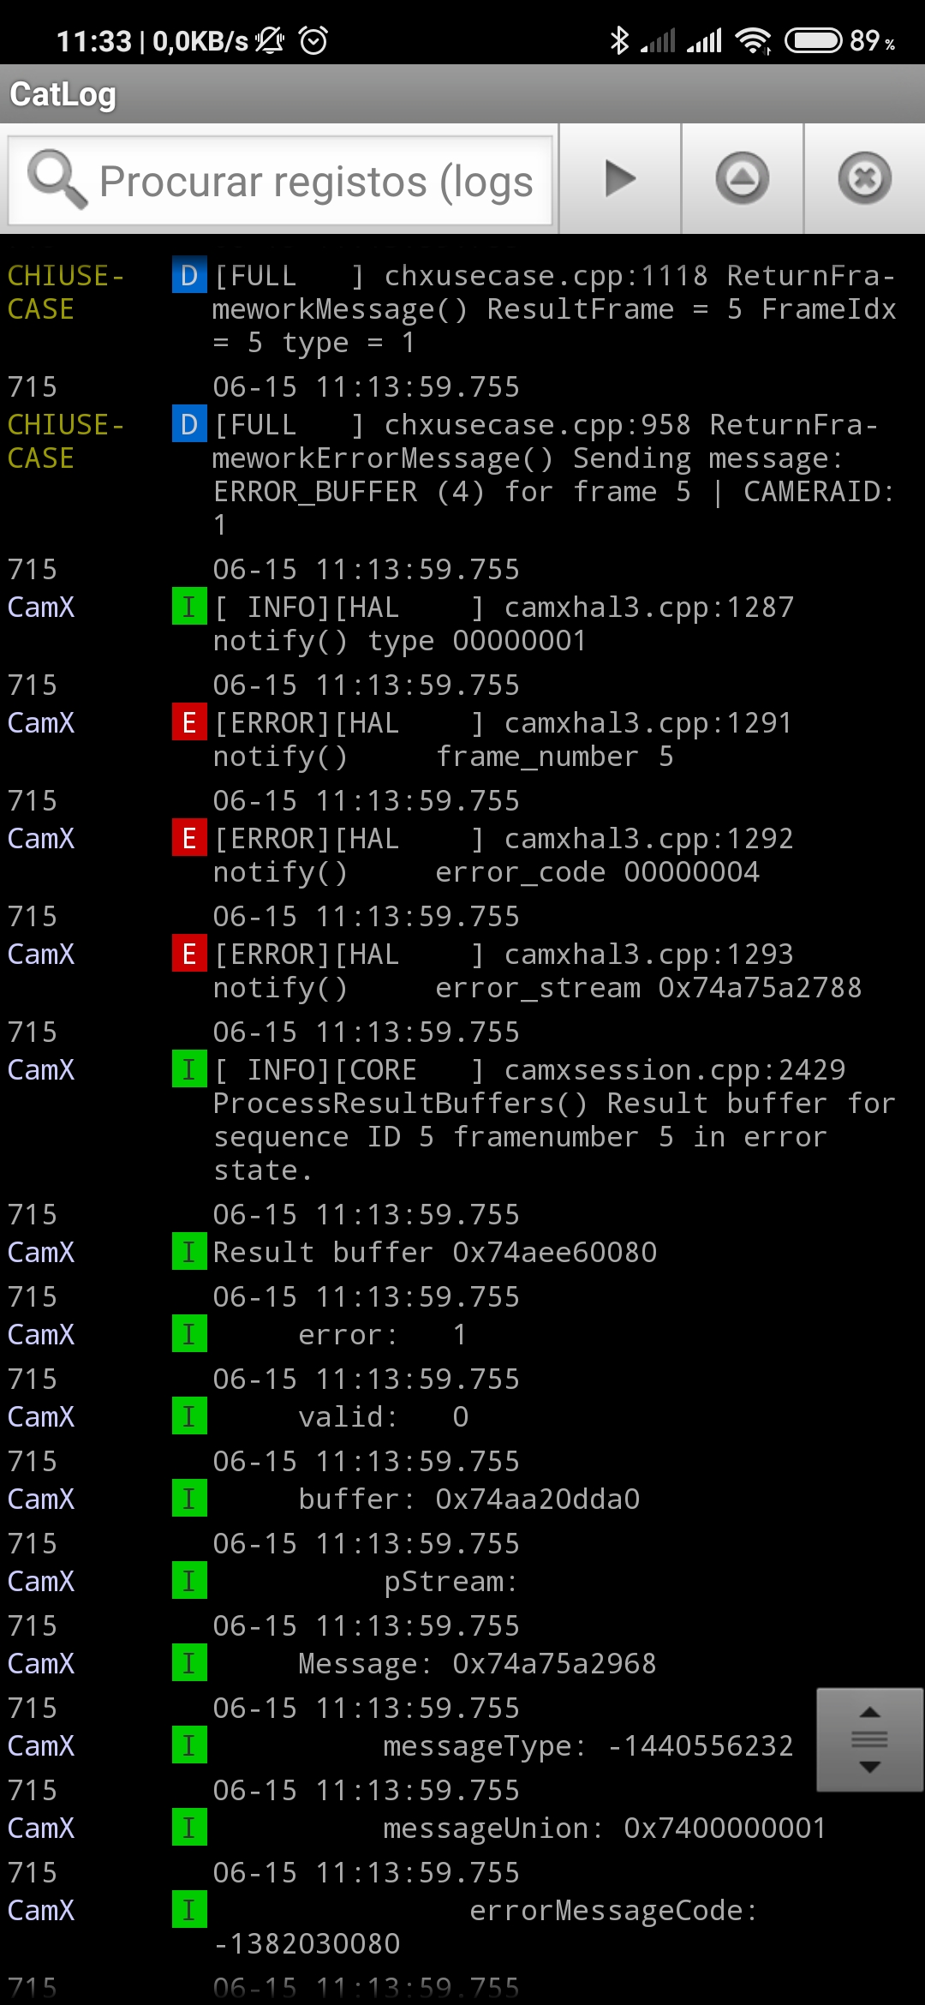Tap red E badge for camxhal3.cpp:1291
Image resolution: width=925 pixels, height=2005 pixels.
point(189,723)
